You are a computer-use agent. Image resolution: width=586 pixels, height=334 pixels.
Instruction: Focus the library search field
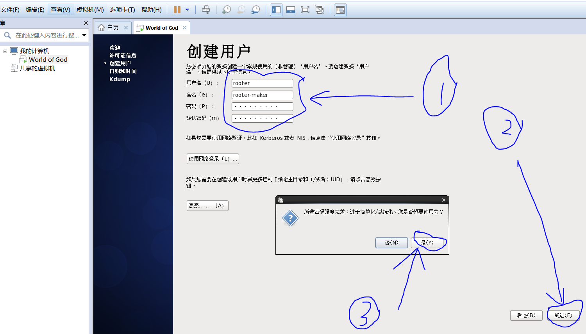(x=47, y=36)
